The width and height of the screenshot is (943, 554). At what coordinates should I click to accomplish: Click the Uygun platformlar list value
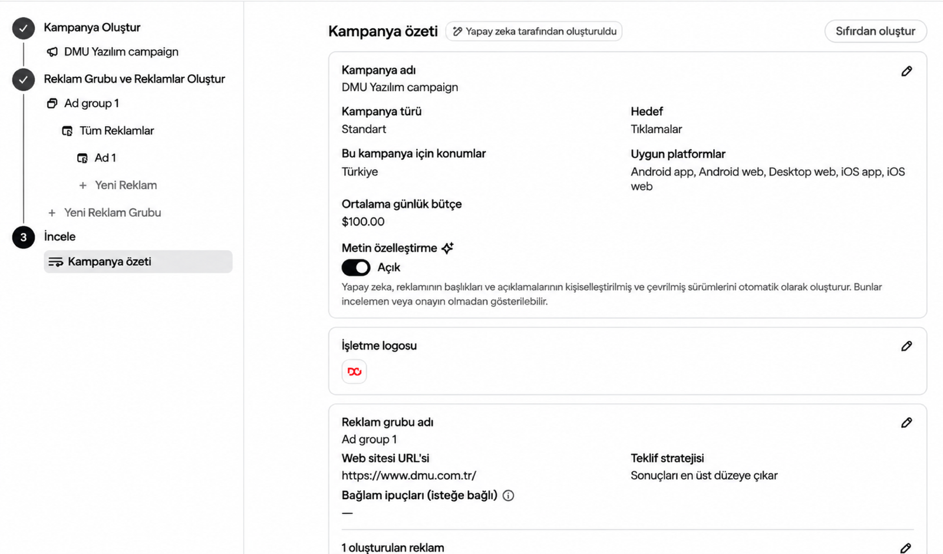[x=767, y=179]
